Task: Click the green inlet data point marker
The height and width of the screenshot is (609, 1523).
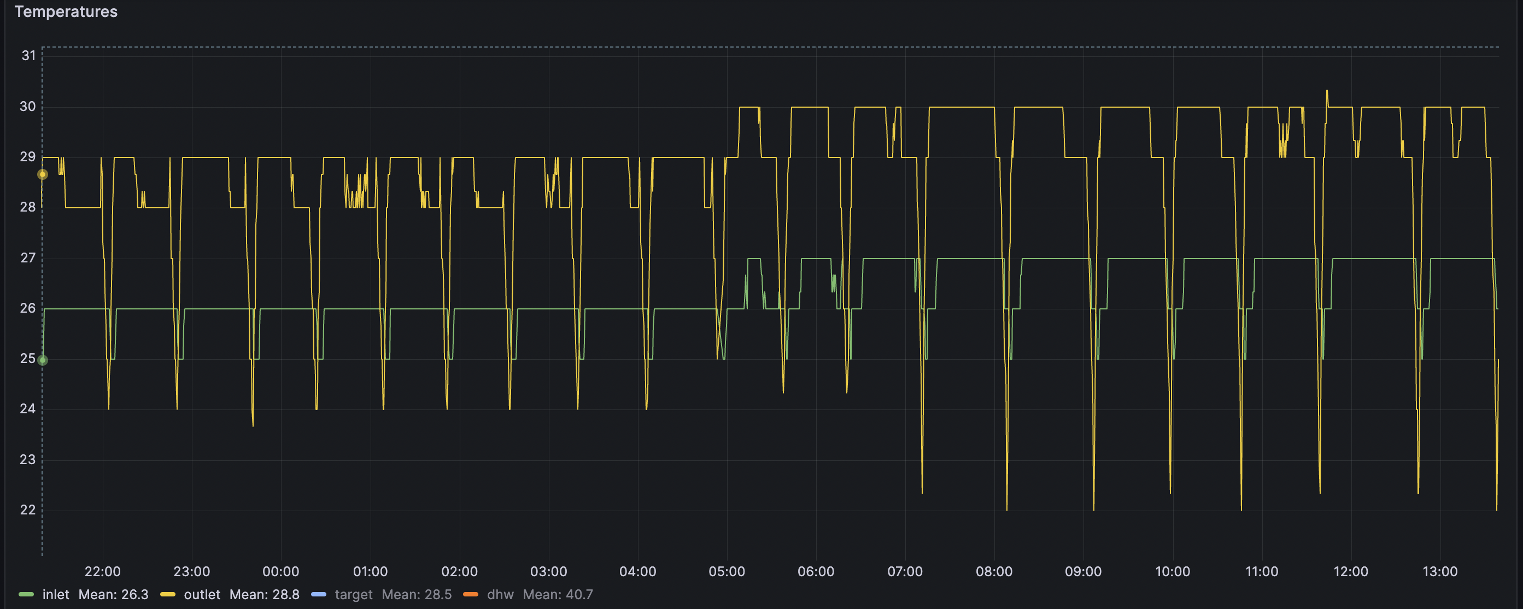Action: tap(43, 360)
